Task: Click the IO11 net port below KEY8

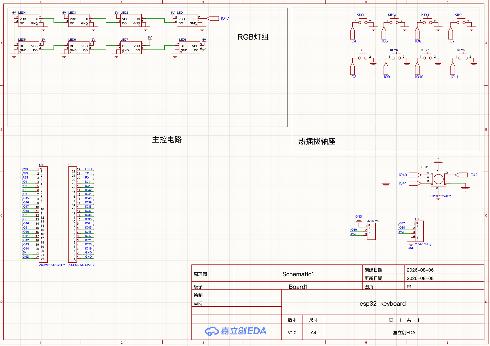Action: coord(453,69)
